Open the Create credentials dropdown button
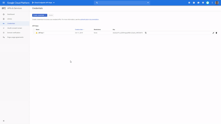This screenshot has width=221, height=124. tap(40, 15)
